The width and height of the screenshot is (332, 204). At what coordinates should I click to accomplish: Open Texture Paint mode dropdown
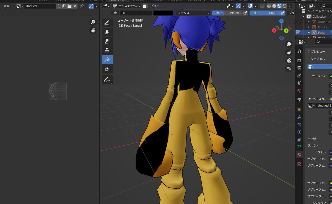[127, 6]
